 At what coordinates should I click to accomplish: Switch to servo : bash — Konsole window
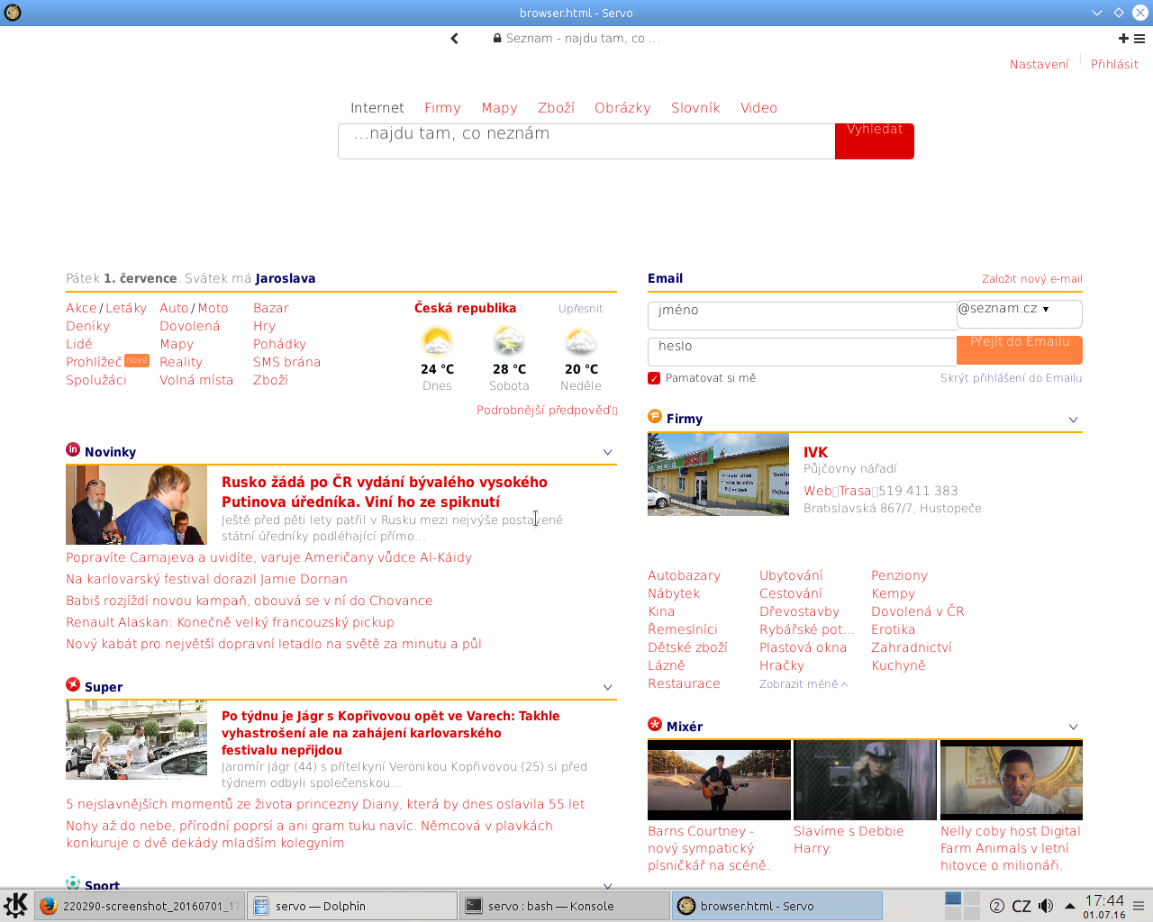tap(565, 906)
